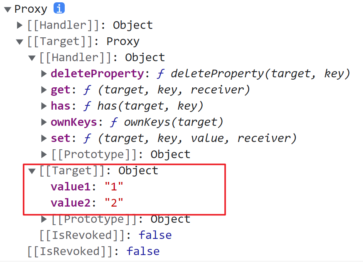
Task: Expand the [[Prototype]] right after value2
Action: pos(44,219)
